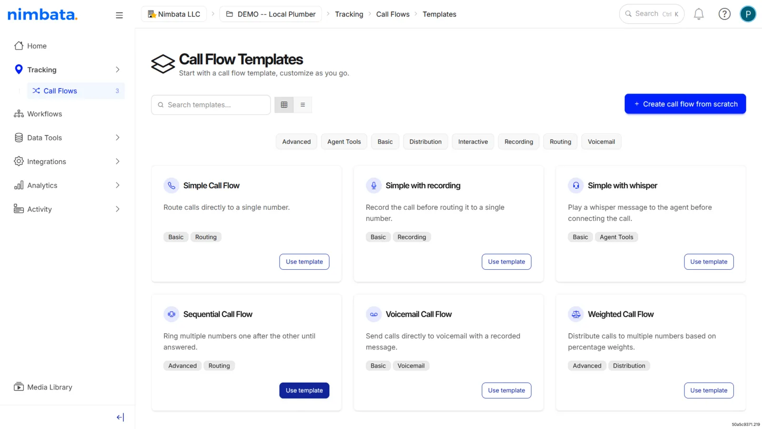Click Create call flow from scratch

[685, 104]
